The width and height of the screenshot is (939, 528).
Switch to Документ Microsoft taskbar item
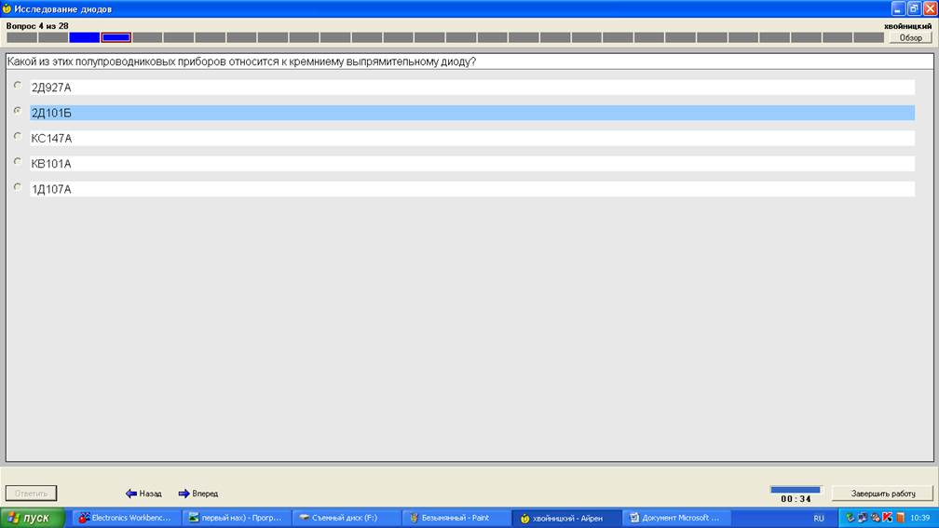676,518
